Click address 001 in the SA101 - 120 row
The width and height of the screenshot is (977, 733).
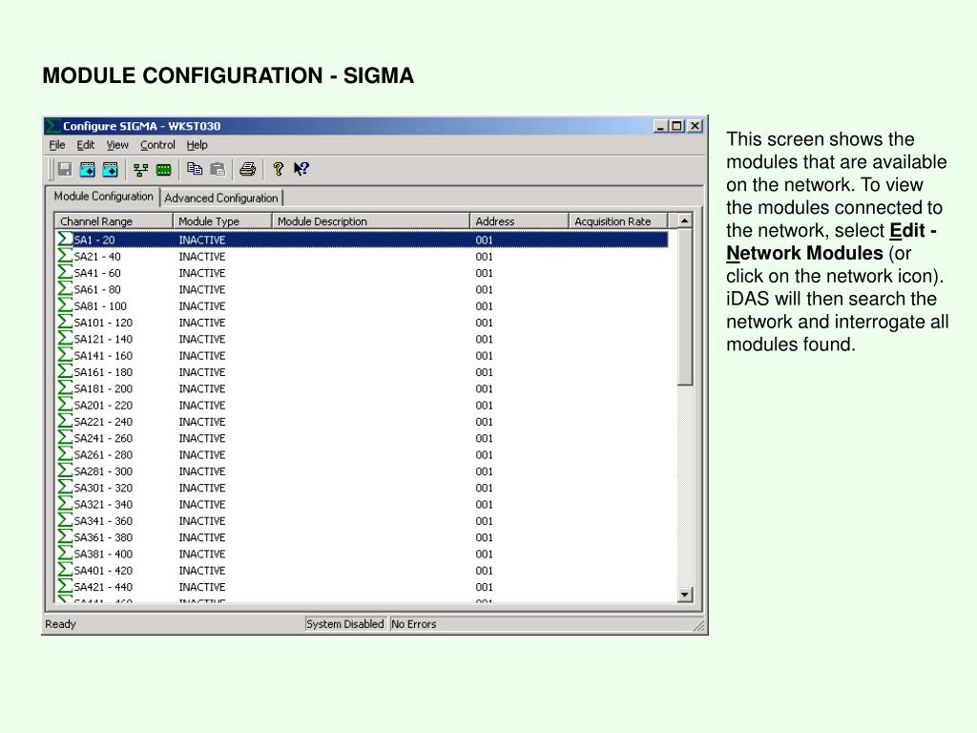click(x=484, y=323)
